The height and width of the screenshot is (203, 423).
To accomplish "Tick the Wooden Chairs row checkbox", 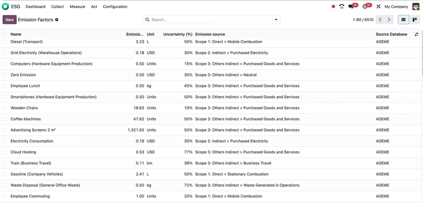I will [5, 108].
